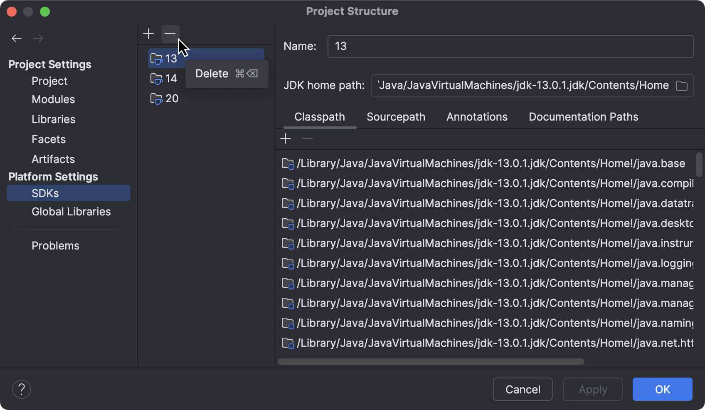This screenshot has height=410, width=705.
Task: Click OK to confirm changes
Action: [x=662, y=389]
